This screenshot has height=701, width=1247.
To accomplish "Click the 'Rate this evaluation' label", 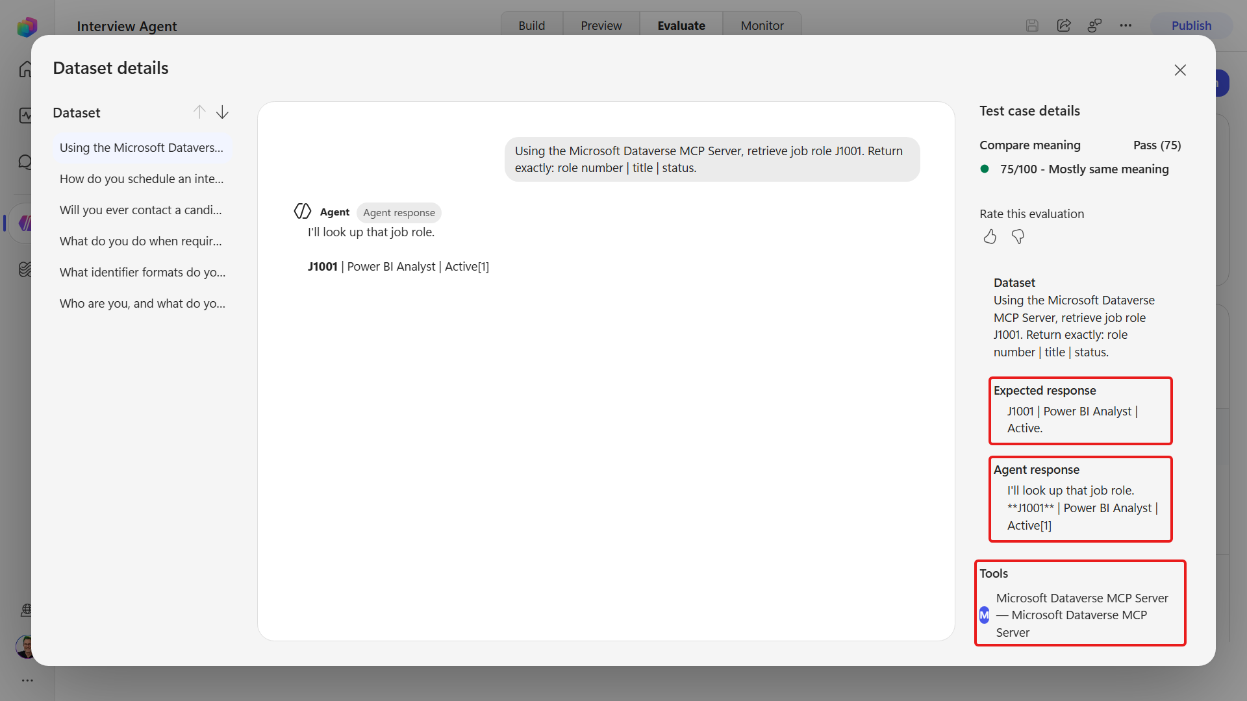I will (1031, 214).
